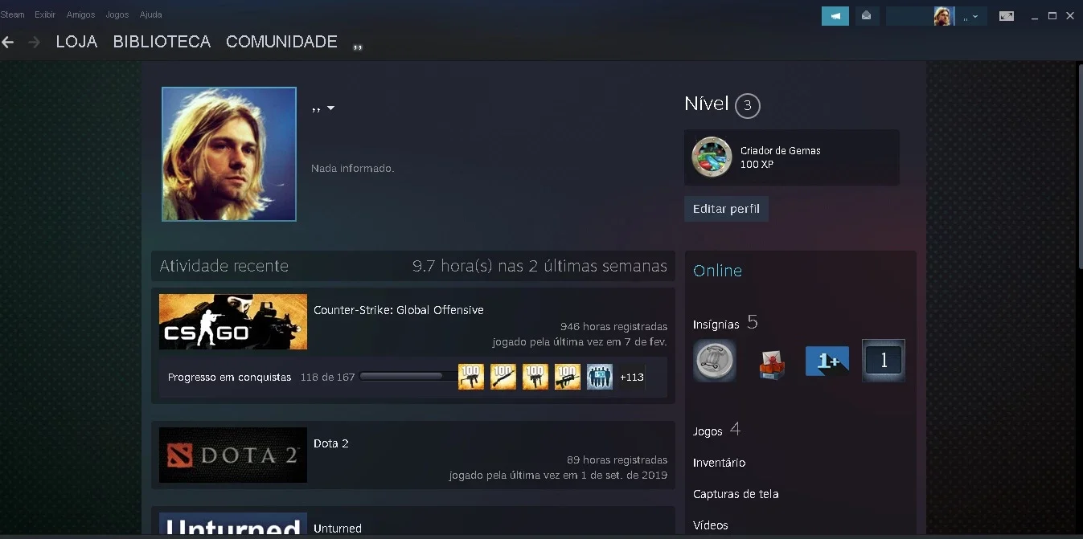Open the Ajuda menu
Image resolution: width=1083 pixels, height=539 pixels.
(x=150, y=14)
